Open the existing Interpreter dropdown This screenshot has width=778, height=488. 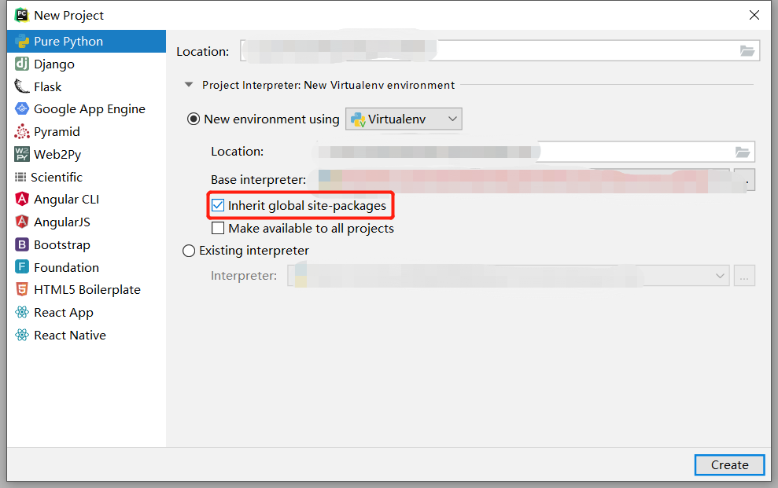pos(508,276)
